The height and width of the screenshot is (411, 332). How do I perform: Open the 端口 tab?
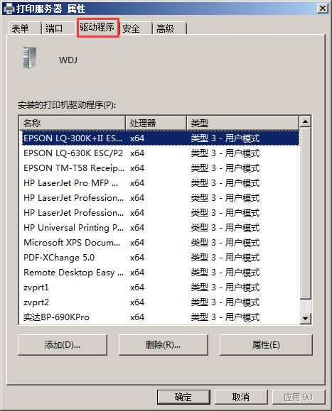click(58, 28)
